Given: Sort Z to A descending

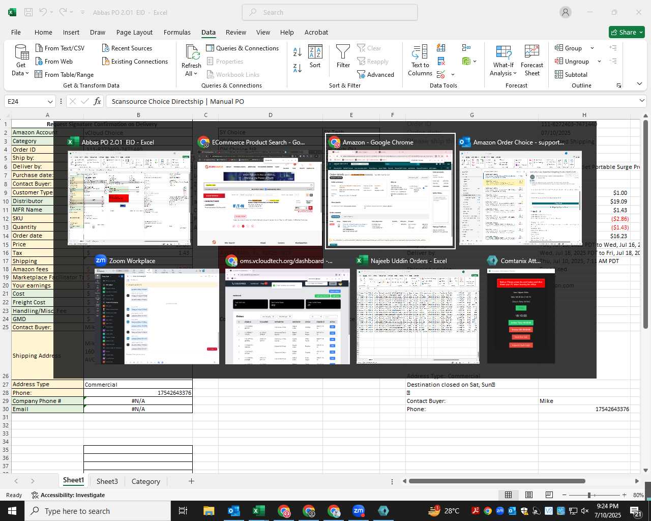Looking at the screenshot, I should pos(298,68).
